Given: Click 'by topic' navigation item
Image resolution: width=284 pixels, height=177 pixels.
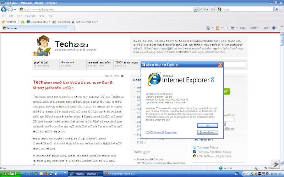Looking at the screenshot, I should click(66, 66).
